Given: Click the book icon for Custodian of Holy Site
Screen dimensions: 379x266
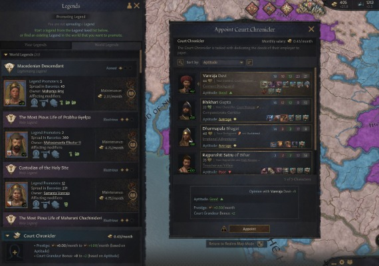Looking at the screenshot, I should 132,195.
